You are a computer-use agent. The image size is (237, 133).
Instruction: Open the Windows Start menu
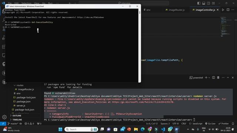pyautogui.click(x=60, y=129)
